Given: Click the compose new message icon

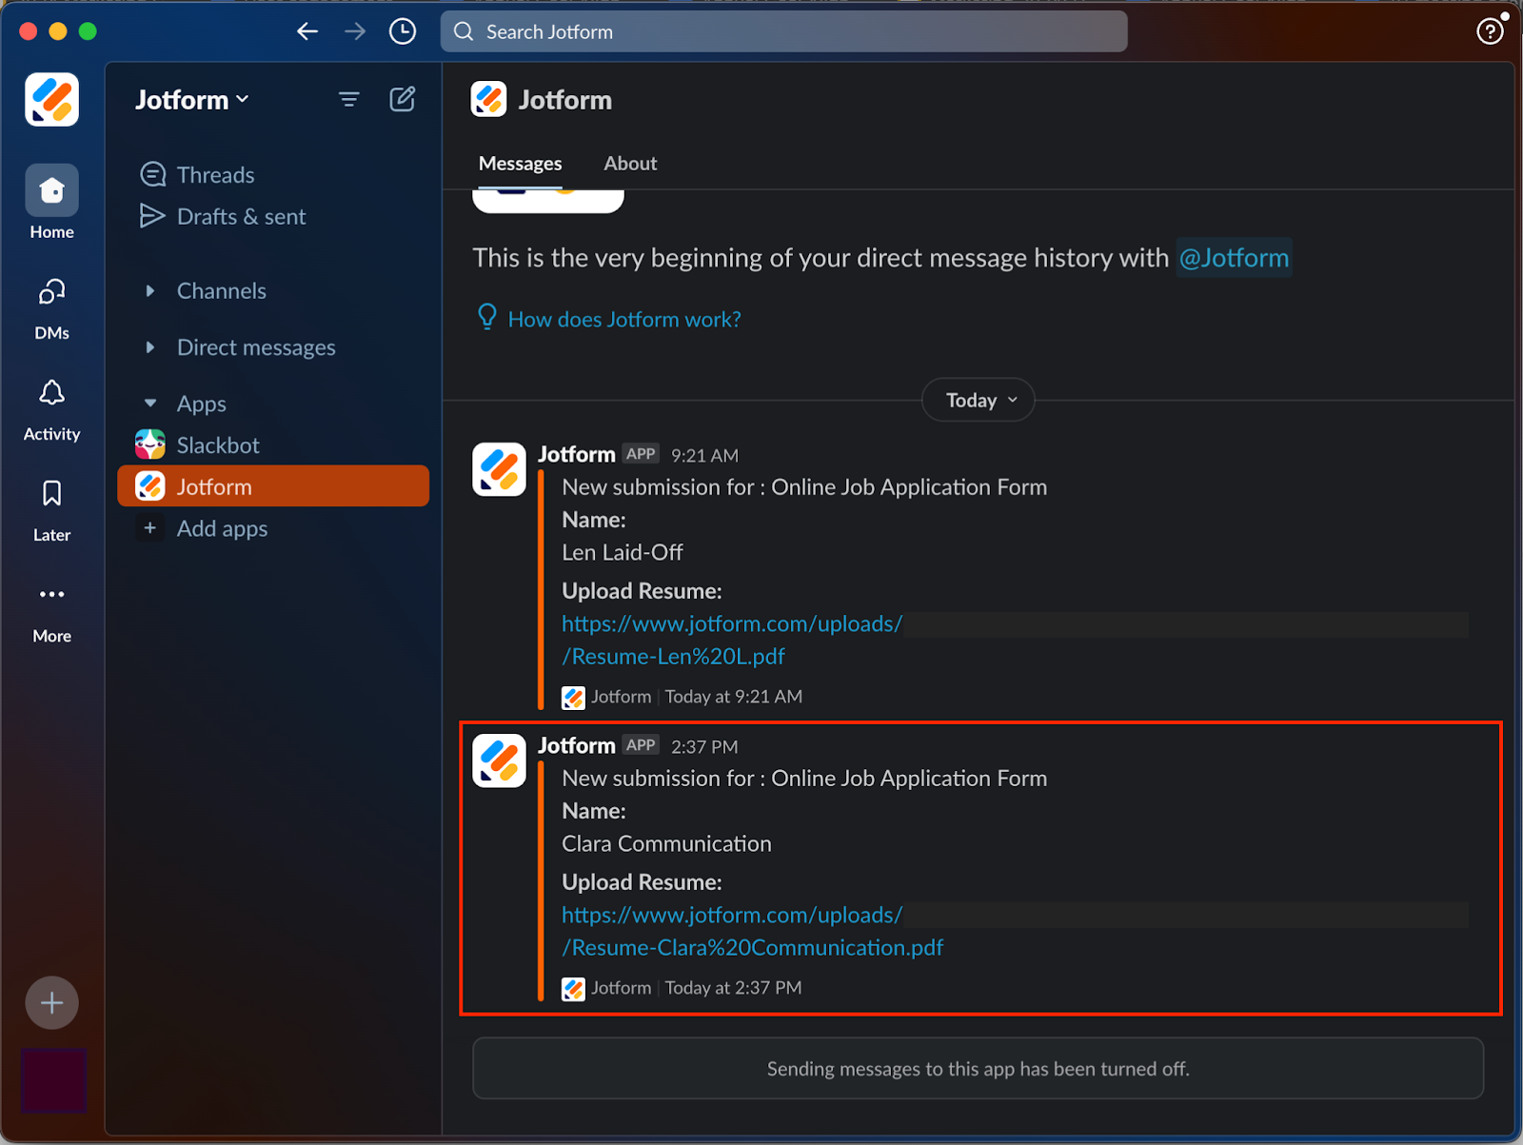Looking at the screenshot, I should click(x=402, y=99).
